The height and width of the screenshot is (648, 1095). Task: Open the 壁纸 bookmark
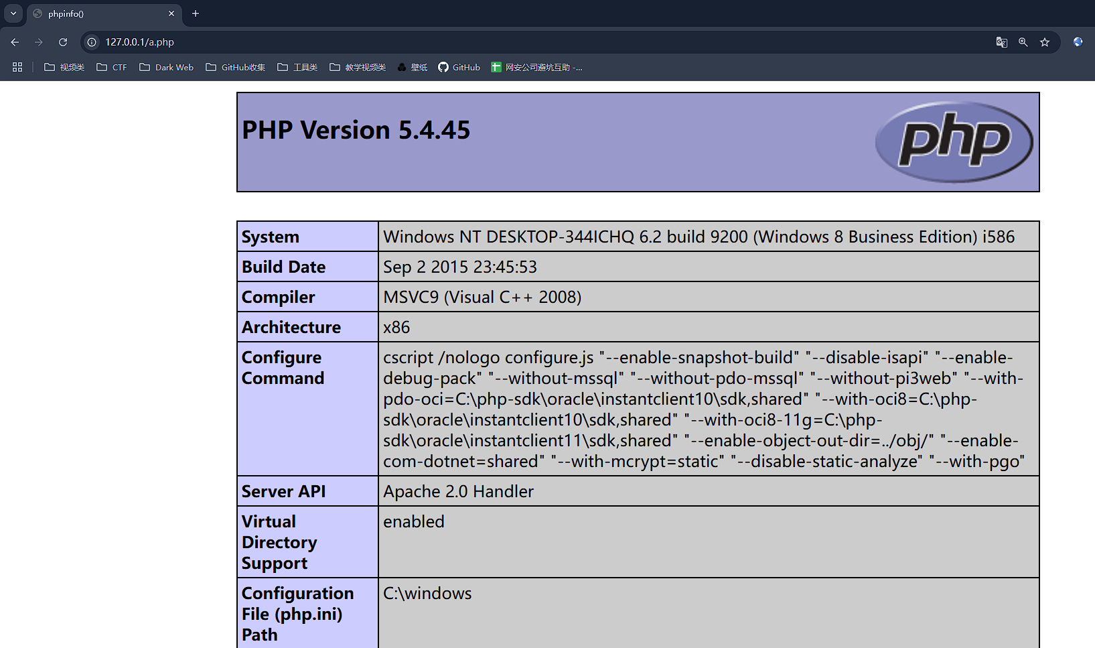(x=413, y=67)
